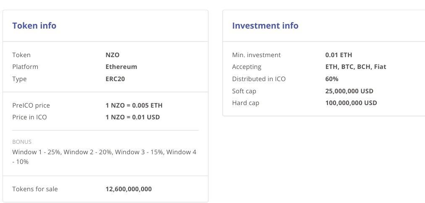Click the ERC20 type value

coord(115,79)
